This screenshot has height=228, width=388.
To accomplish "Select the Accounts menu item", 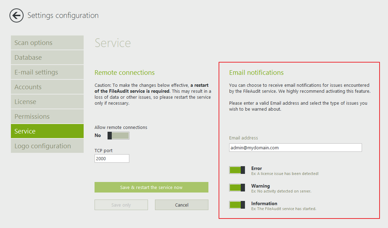I will tap(47, 87).
